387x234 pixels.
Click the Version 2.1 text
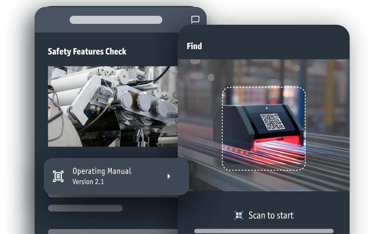click(88, 182)
